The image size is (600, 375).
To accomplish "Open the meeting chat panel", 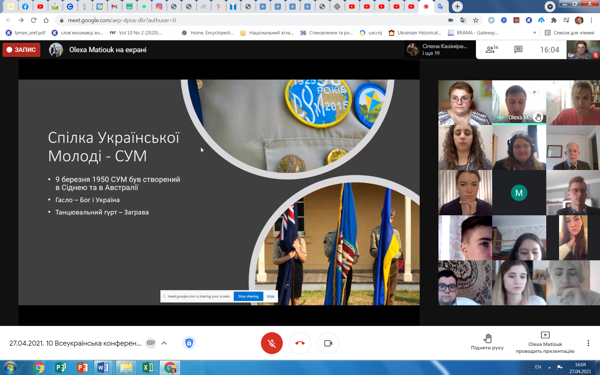I will pos(518,50).
